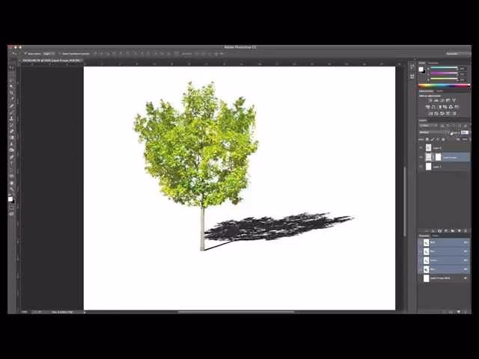Click the horizontal canvas scrollbar
This screenshot has width=479, height=359.
(237, 312)
